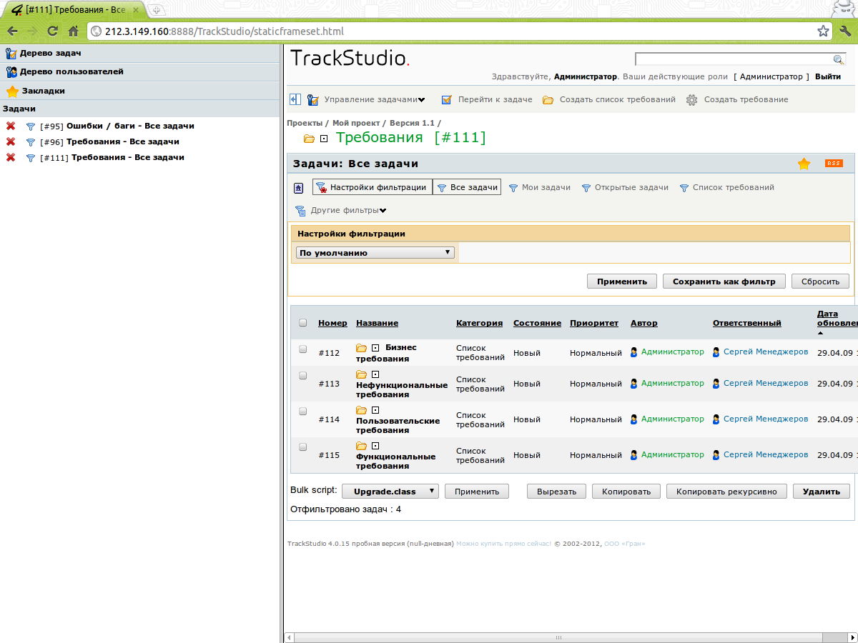858x643 pixels.
Task: Click Сохранить как фильтр button
Action: tap(724, 281)
